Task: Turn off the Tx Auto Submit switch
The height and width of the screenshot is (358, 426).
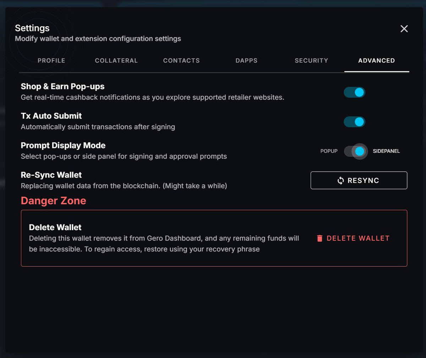Action: 354,122
